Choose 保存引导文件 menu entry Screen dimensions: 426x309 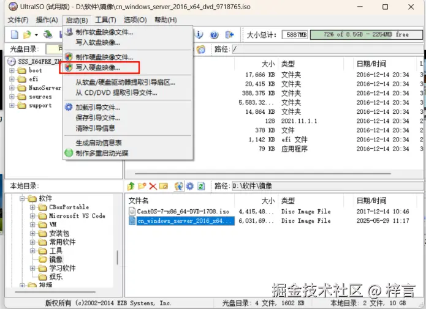pyautogui.click(x=98, y=117)
